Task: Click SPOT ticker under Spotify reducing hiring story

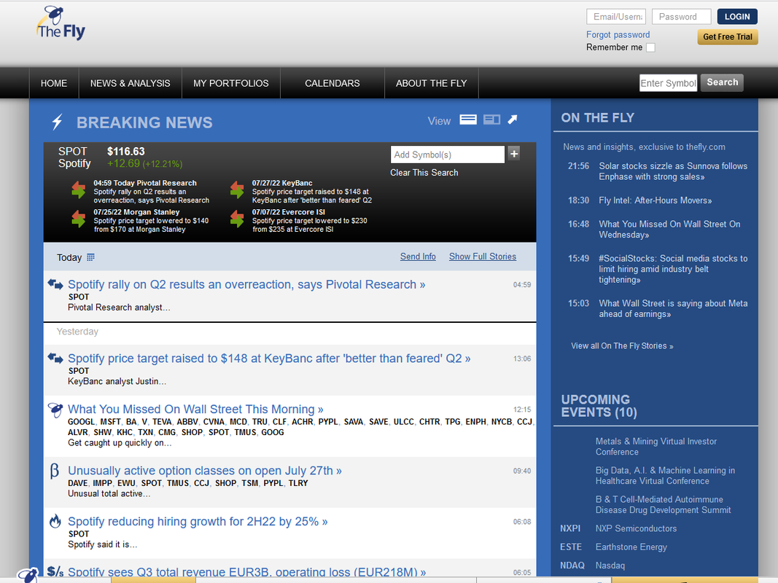Action: 79,534
